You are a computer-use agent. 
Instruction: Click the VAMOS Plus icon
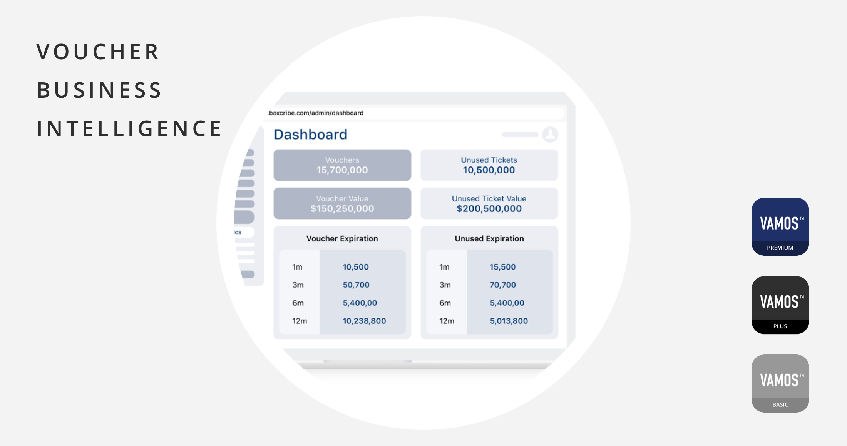[780, 305]
